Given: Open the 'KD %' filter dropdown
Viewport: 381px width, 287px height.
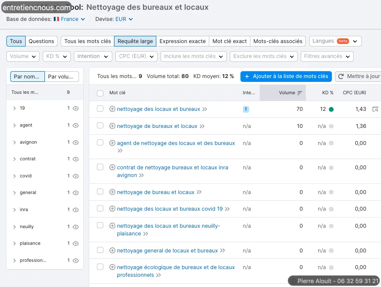Looking at the screenshot, I should (57, 56).
